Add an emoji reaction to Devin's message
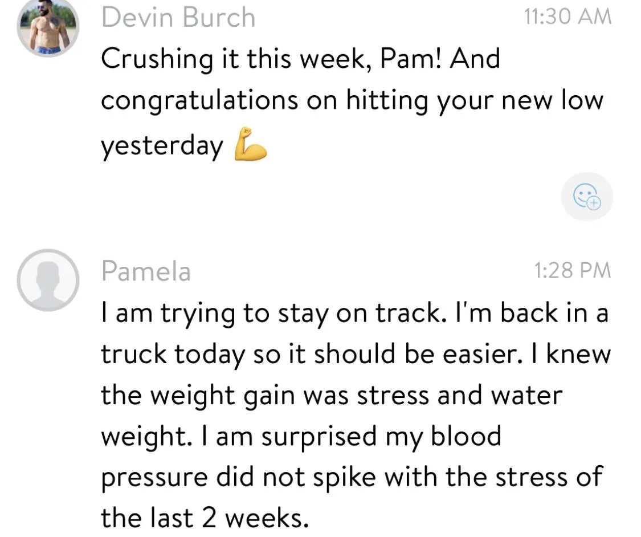641x537 pixels. (x=587, y=197)
